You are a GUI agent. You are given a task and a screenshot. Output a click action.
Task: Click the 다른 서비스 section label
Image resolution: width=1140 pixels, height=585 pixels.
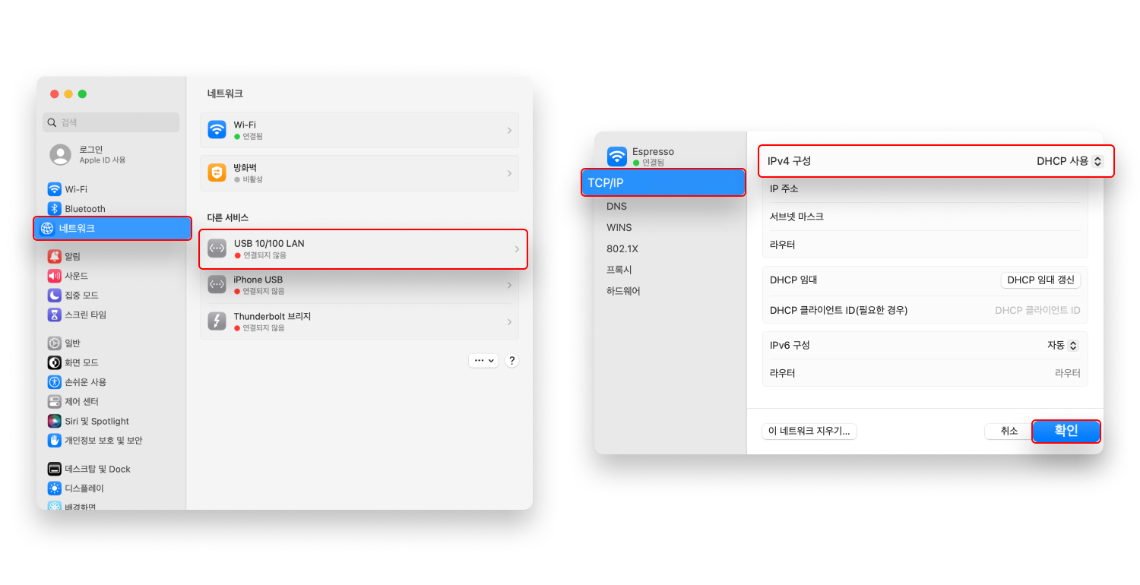pos(228,217)
